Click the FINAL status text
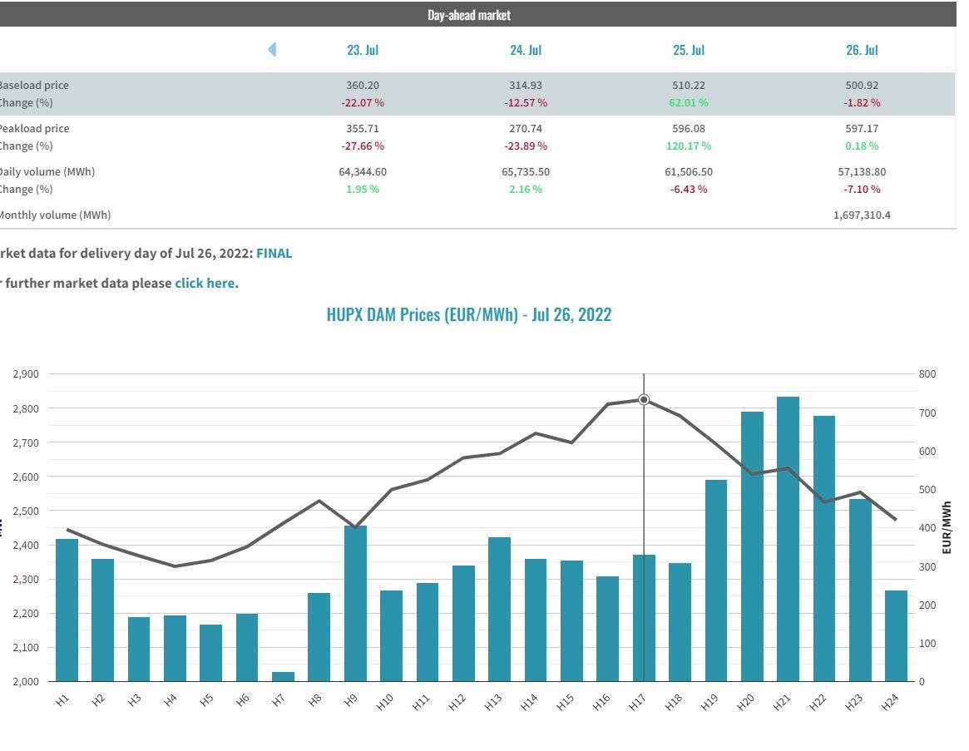The height and width of the screenshot is (751, 969). pos(274,254)
